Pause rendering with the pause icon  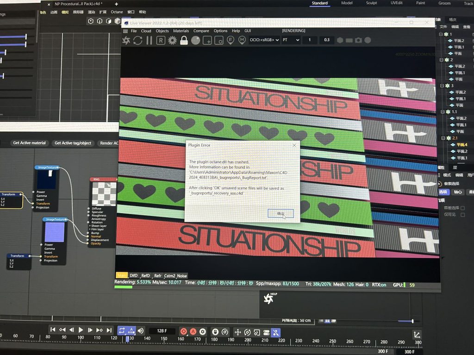point(149,40)
